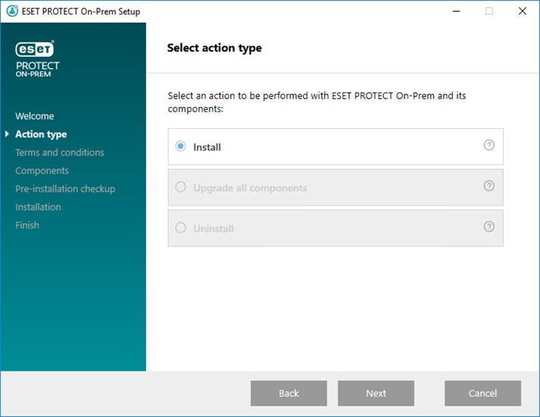Select Action type in the sidebar
The height and width of the screenshot is (417, 540).
tap(41, 134)
